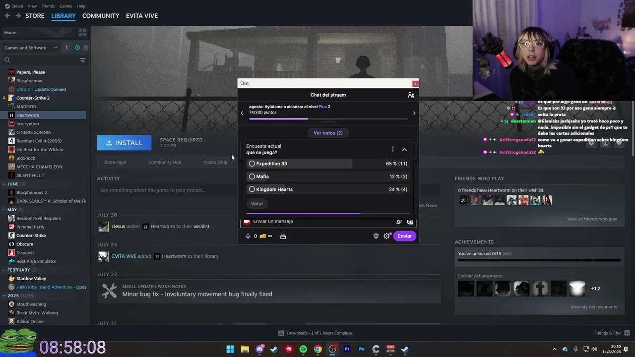Open the chat rewards gift box icon
The height and width of the screenshot is (357, 635).
click(x=283, y=236)
